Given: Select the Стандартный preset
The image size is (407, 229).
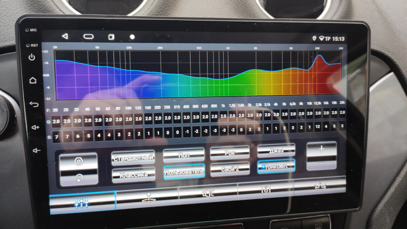Looking at the screenshot, I should [133, 158].
